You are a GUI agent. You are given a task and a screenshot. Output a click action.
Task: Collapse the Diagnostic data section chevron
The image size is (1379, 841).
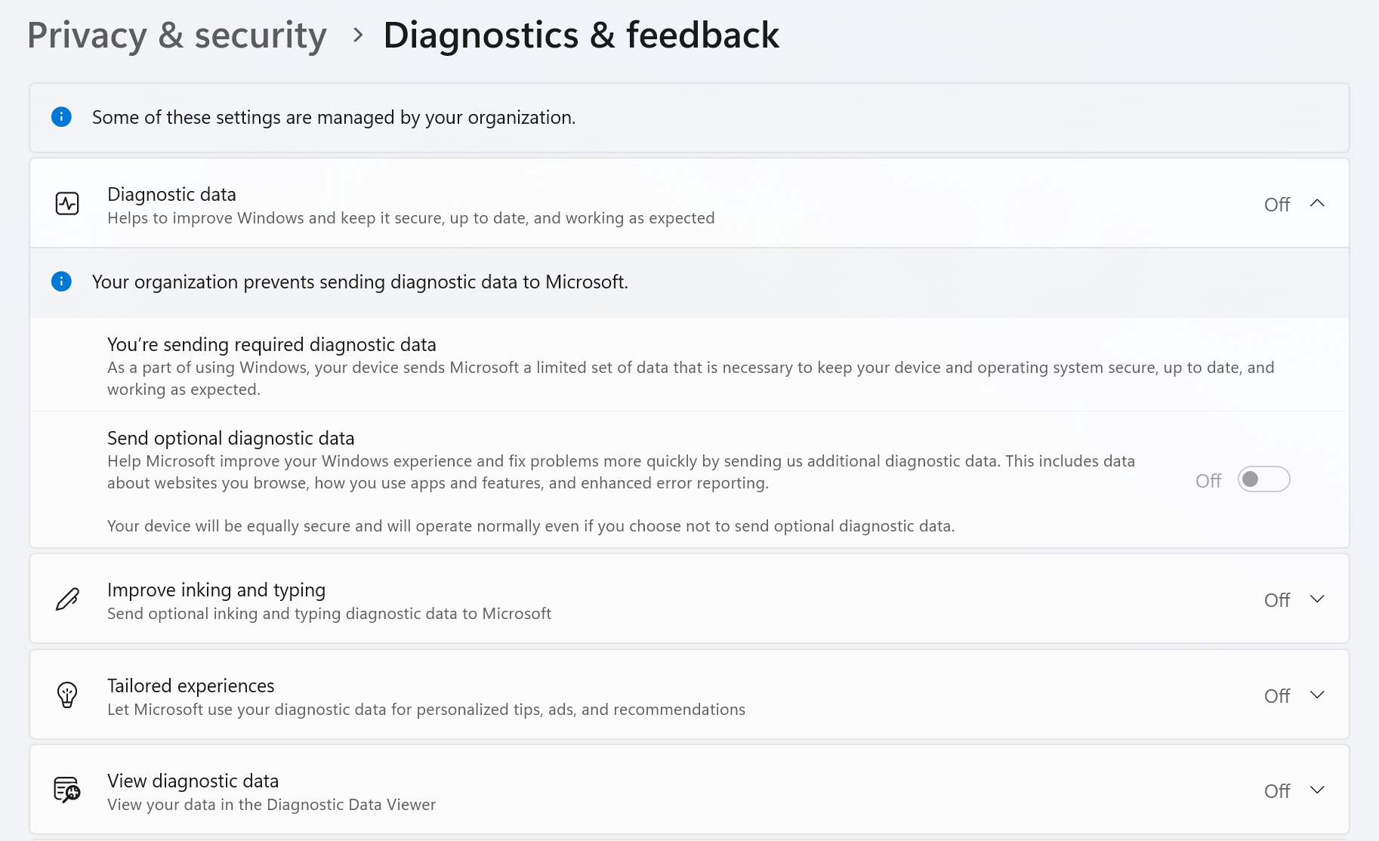[1317, 203]
